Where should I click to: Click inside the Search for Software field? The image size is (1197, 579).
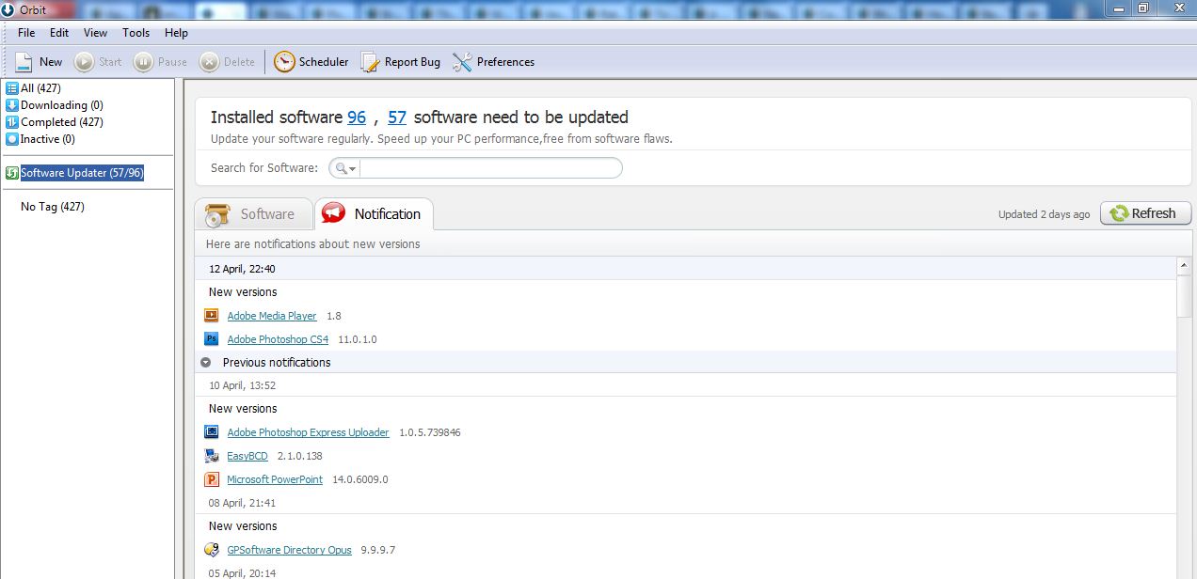pyautogui.click(x=489, y=168)
